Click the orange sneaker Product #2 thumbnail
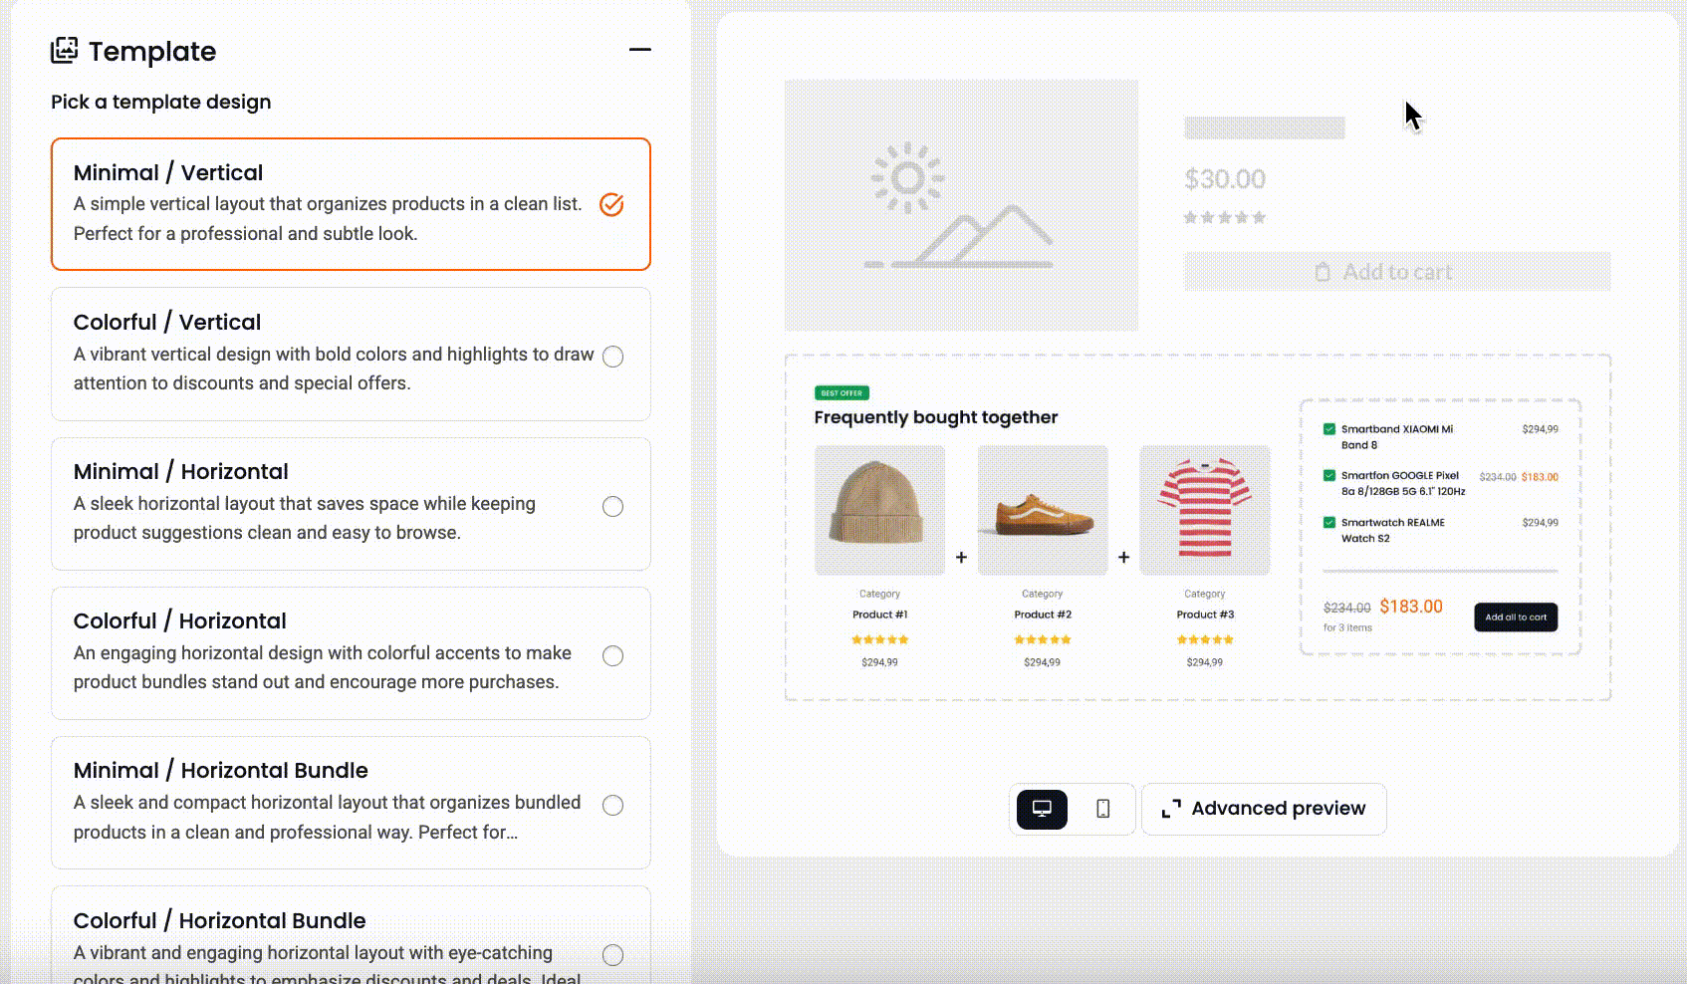 point(1042,510)
